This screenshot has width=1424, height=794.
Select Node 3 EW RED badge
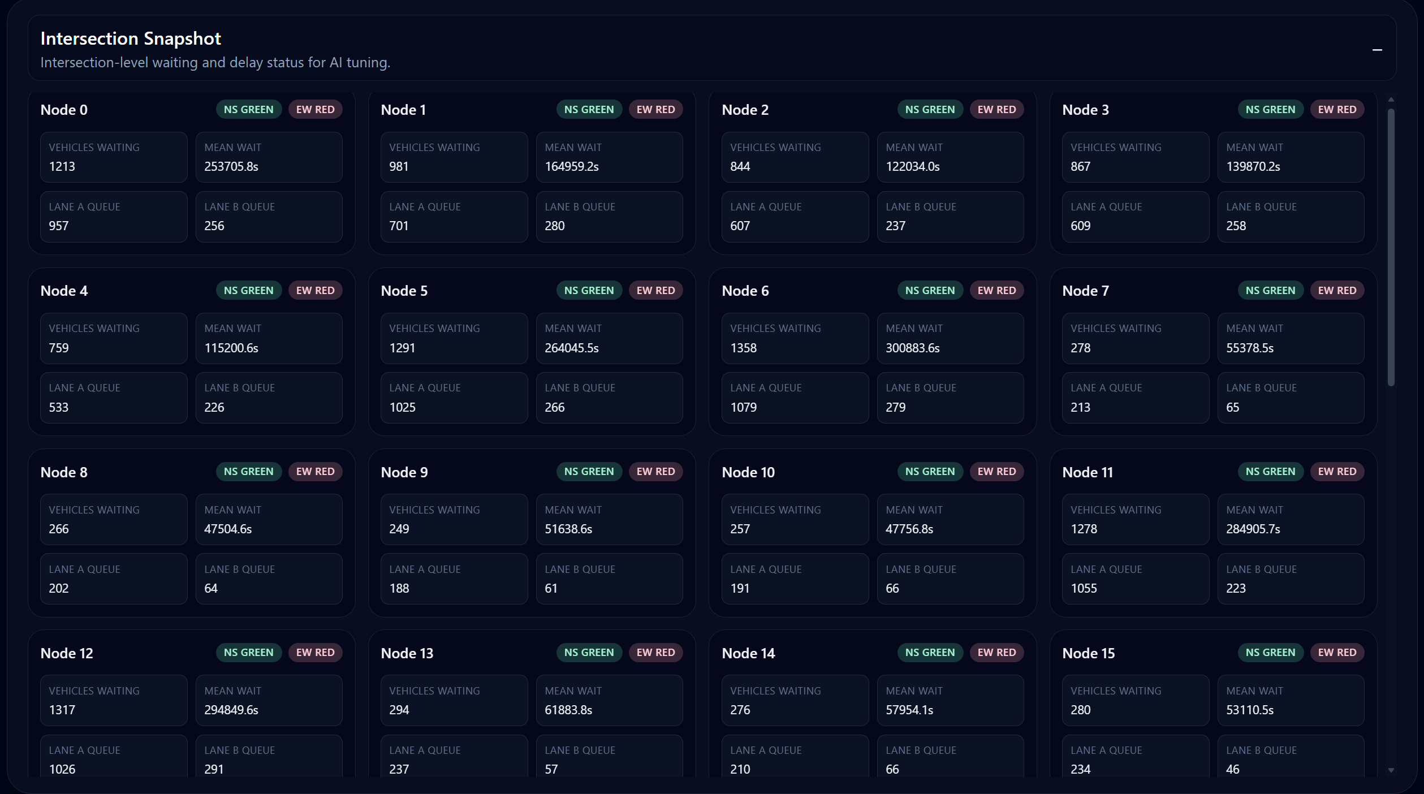point(1337,110)
